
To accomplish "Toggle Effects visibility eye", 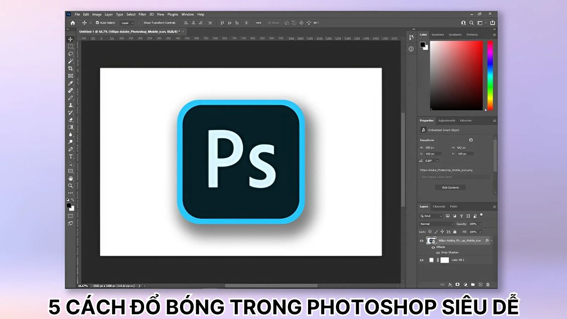I will 433,247.
